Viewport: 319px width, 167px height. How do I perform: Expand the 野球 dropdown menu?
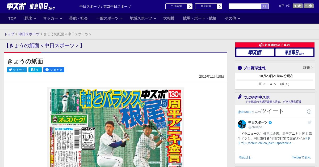(30, 18)
